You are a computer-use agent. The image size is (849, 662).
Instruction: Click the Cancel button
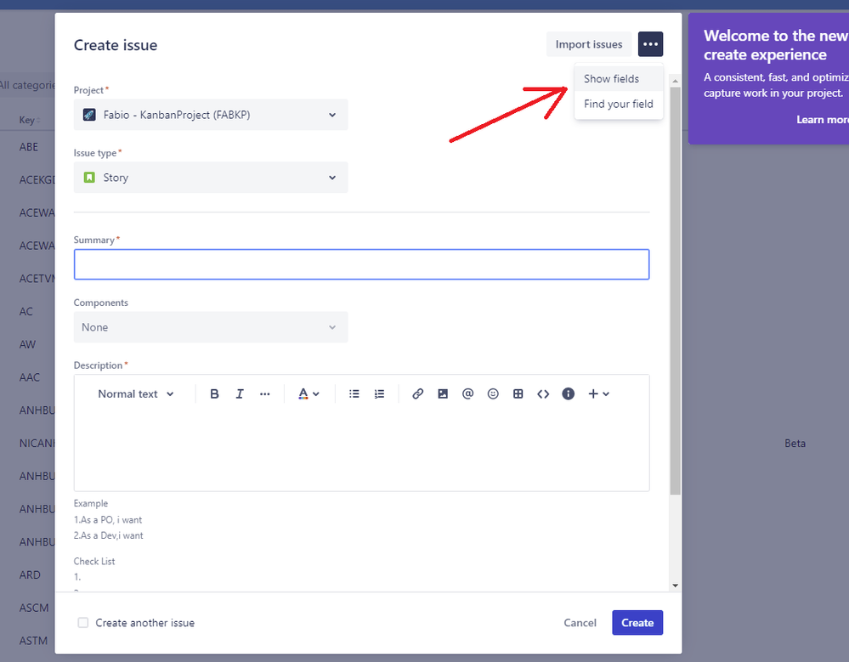[x=580, y=623]
